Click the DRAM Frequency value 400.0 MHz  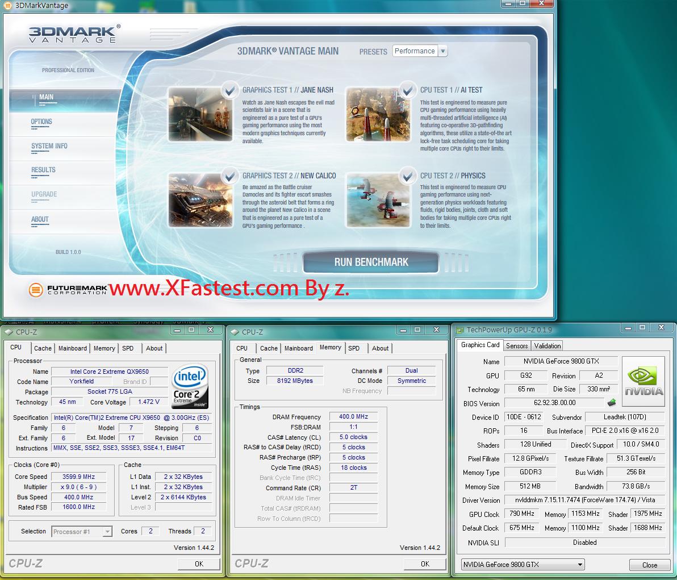coord(353,417)
